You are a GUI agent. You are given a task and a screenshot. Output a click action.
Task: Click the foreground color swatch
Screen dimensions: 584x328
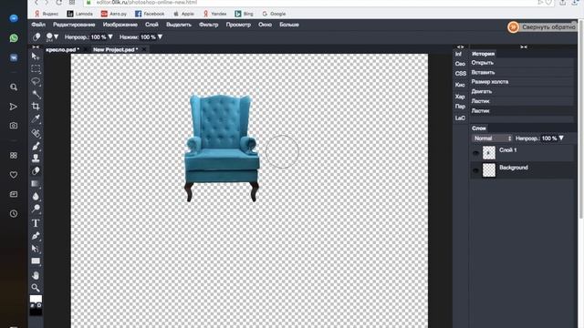[x=36, y=299]
